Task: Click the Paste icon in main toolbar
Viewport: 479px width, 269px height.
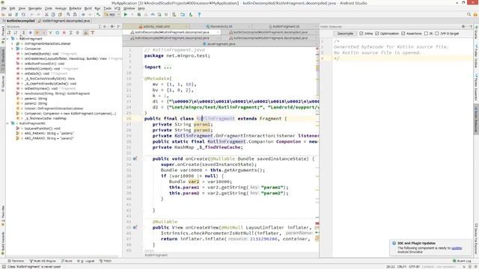Action: pos(60,14)
